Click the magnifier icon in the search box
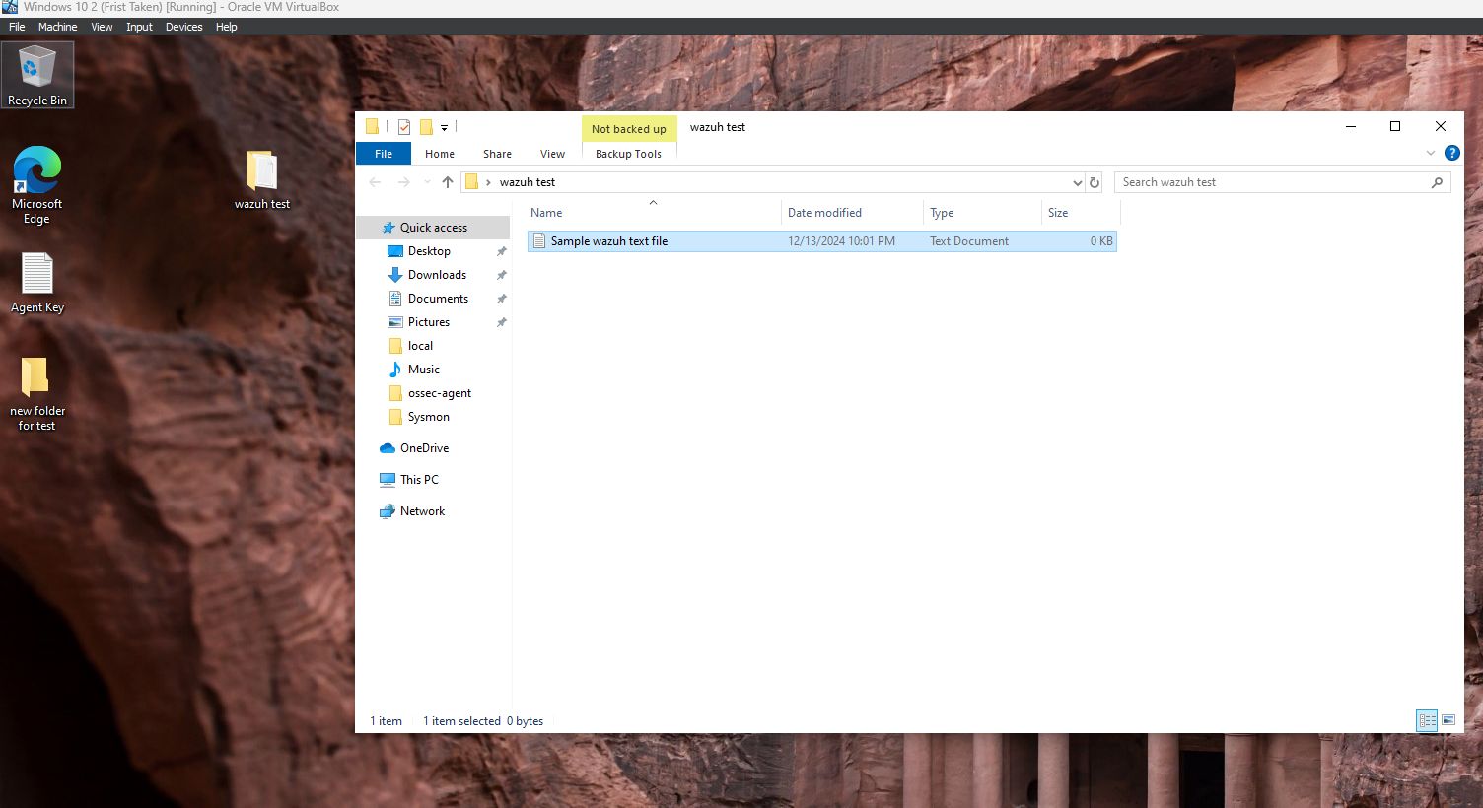1483x808 pixels. pyautogui.click(x=1437, y=182)
